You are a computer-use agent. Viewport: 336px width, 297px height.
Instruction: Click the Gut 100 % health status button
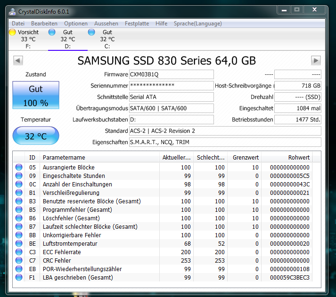tap(36, 95)
